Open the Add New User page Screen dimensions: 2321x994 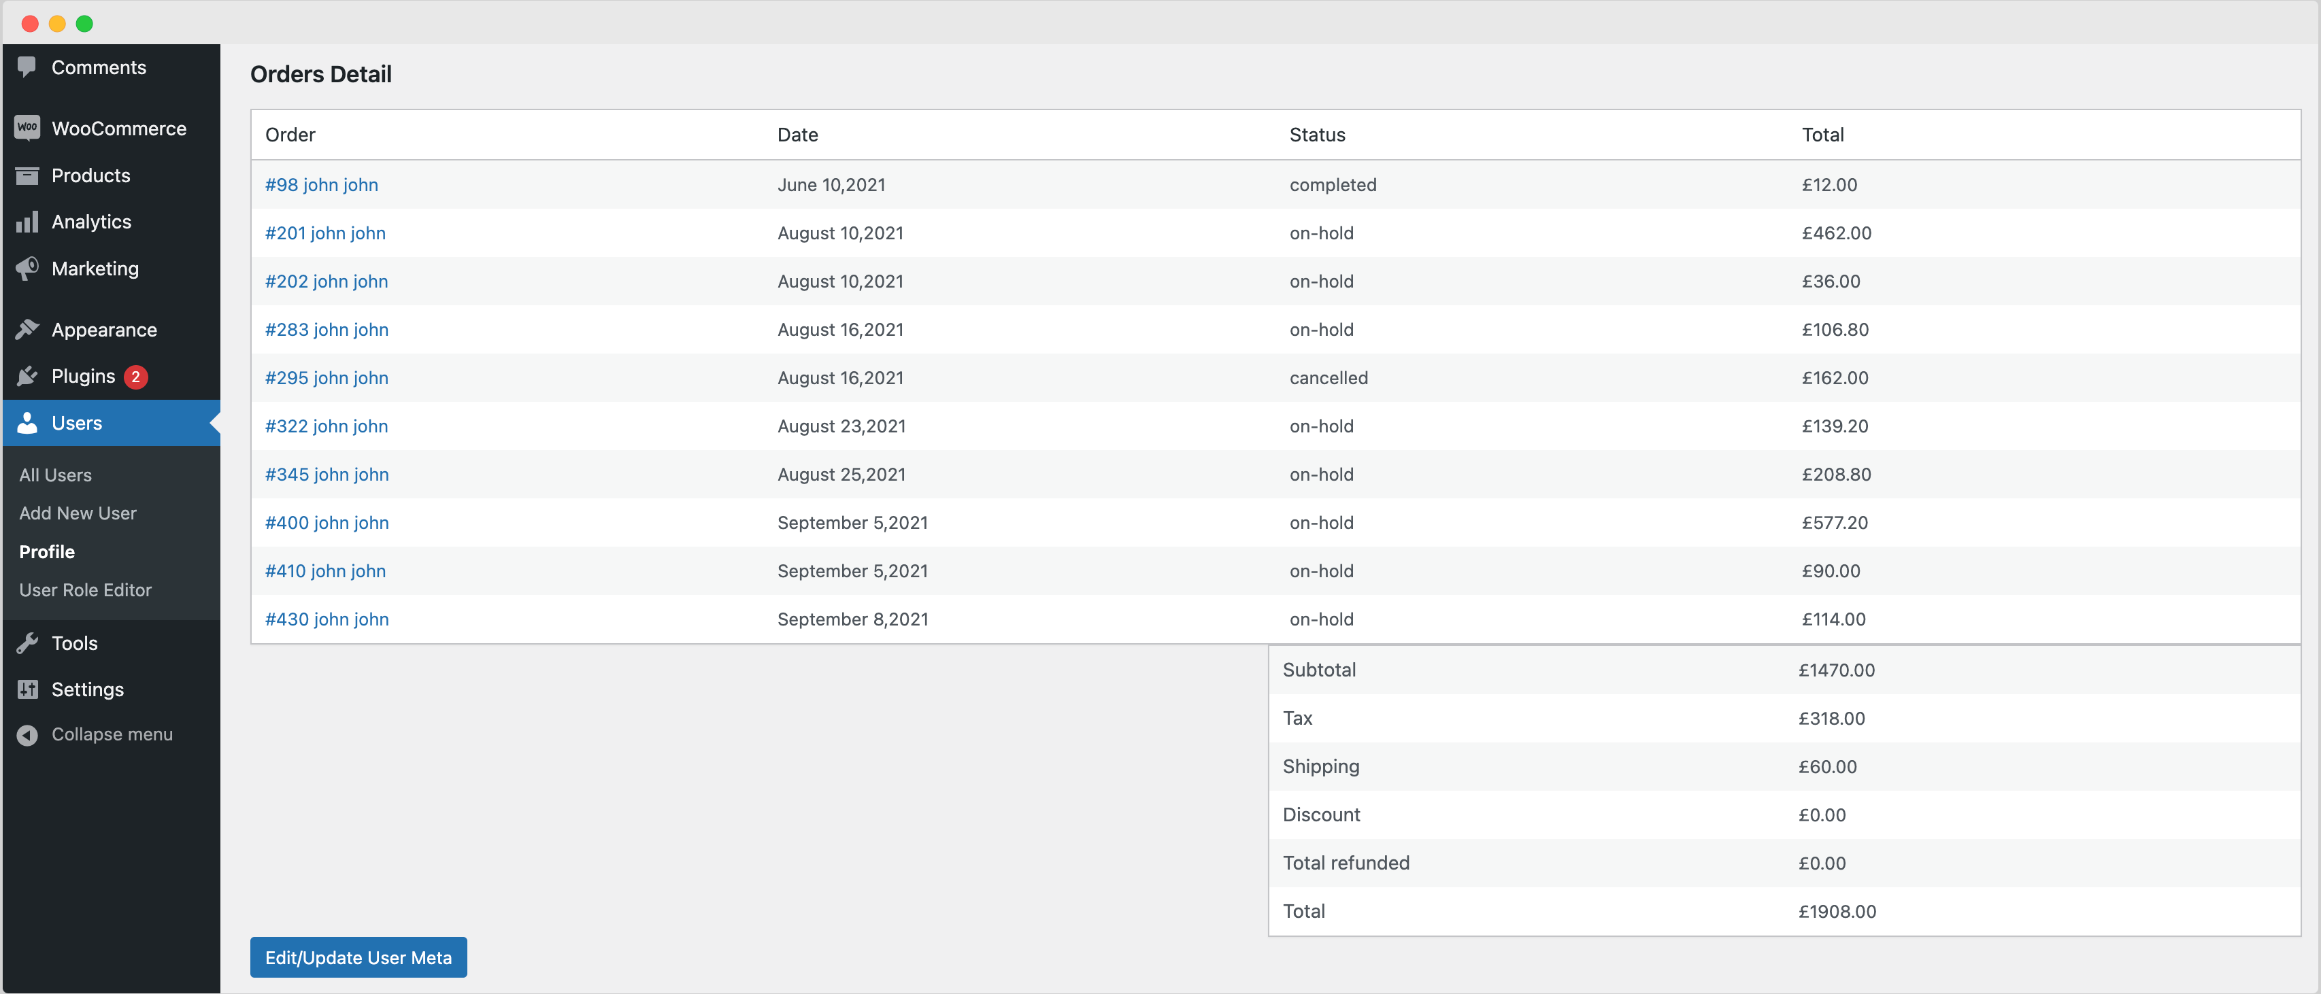78,513
